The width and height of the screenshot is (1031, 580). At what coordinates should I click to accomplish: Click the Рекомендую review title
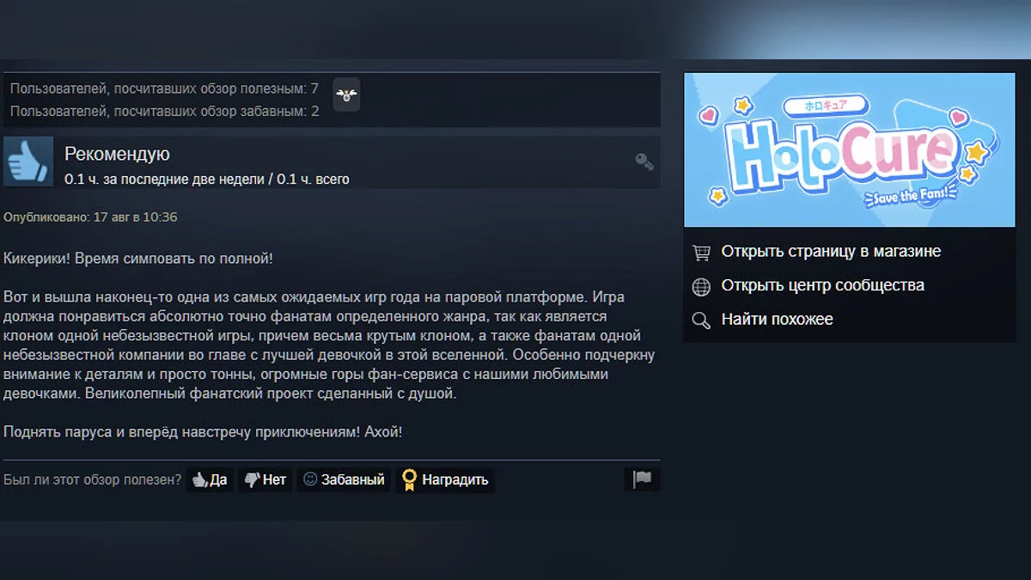117,154
